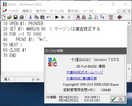Click the 128MB memory value
This screenshot has height=106, width=132.
click(106, 90)
